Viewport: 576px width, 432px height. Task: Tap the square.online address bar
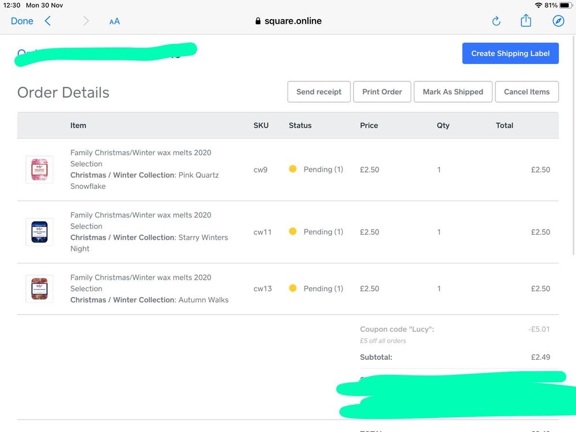[288, 21]
